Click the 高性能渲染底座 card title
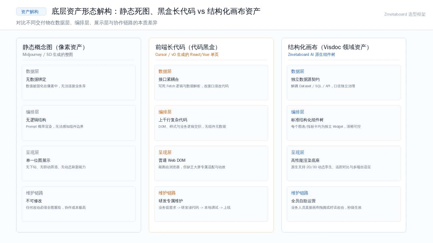This screenshot has height=243, width=433. click(x=306, y=160)
